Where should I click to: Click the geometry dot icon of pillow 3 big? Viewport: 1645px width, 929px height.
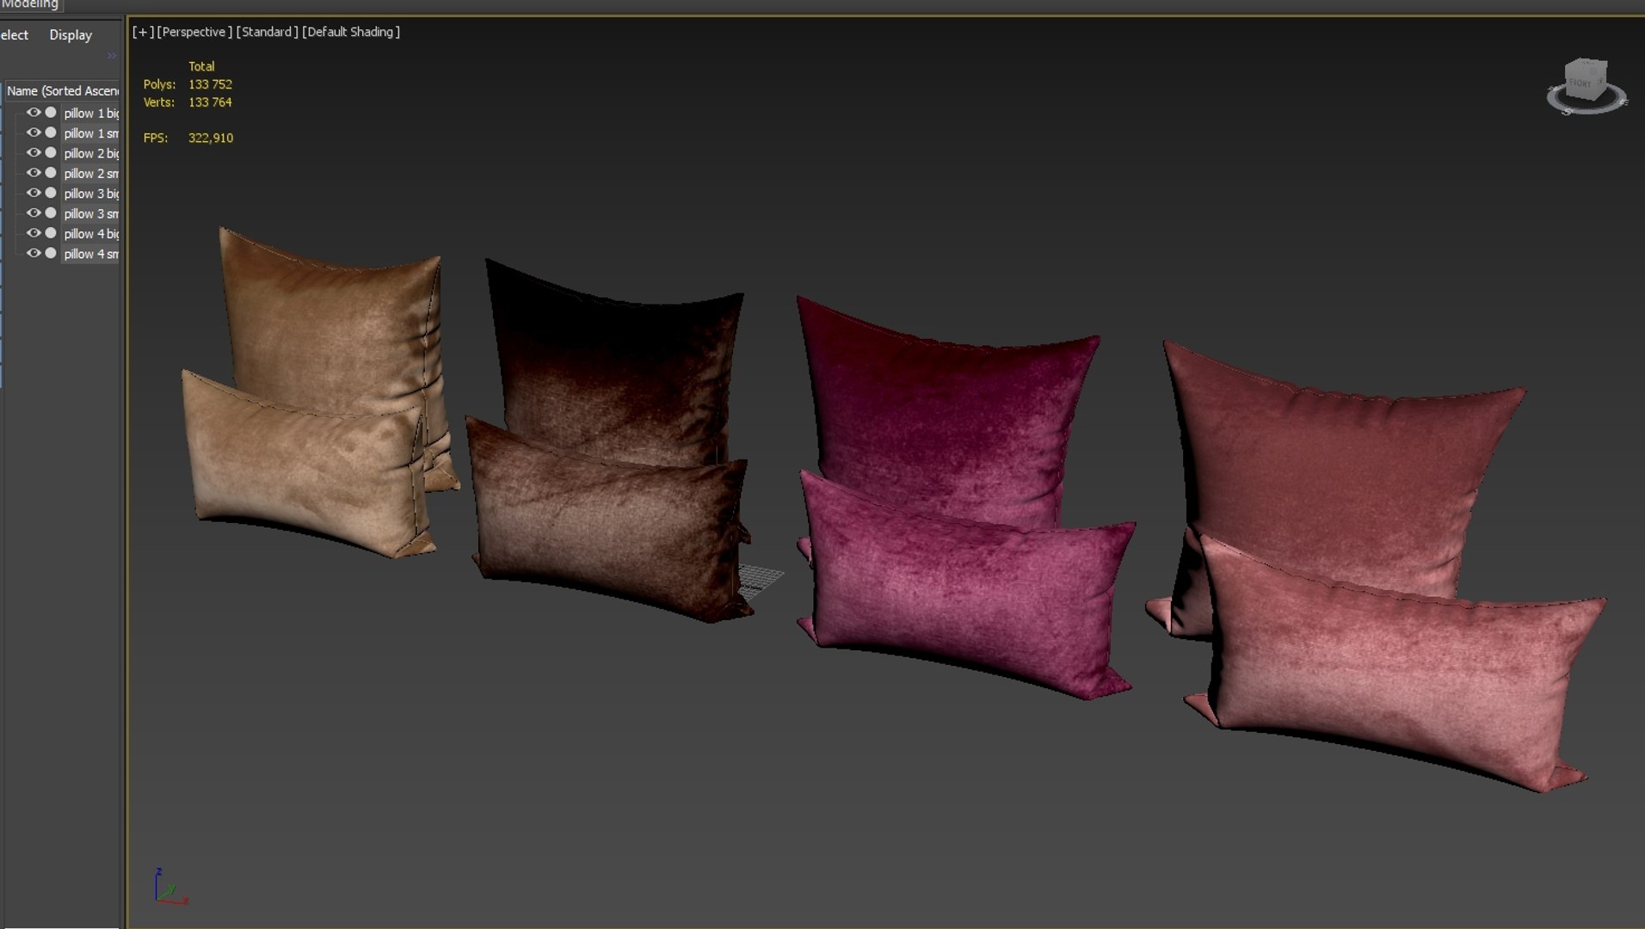pyautogui.click(x=51, y=193)
